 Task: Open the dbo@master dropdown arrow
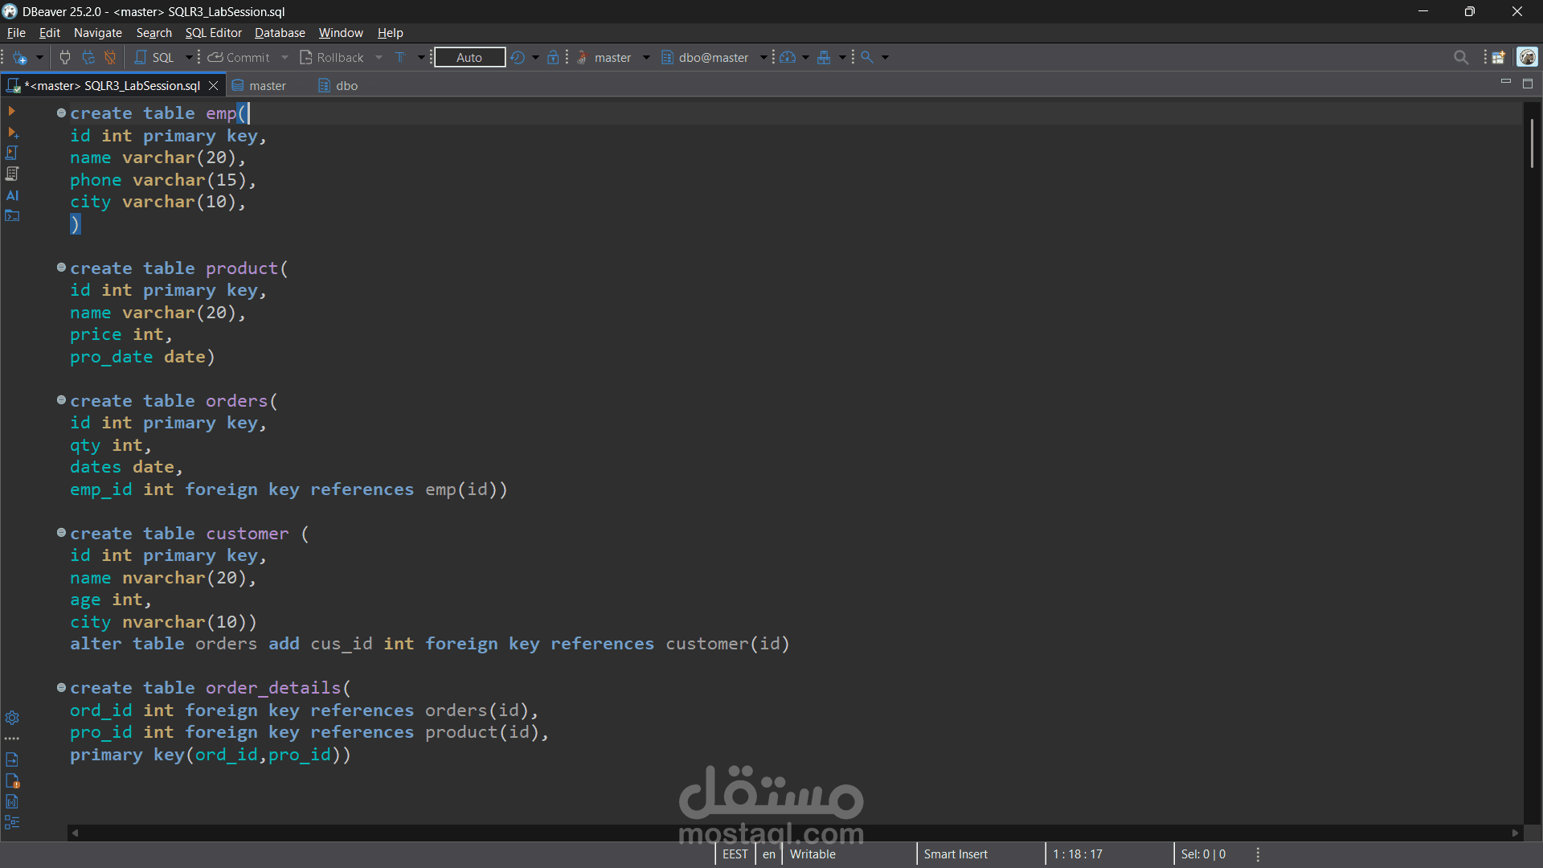[763, 58]
